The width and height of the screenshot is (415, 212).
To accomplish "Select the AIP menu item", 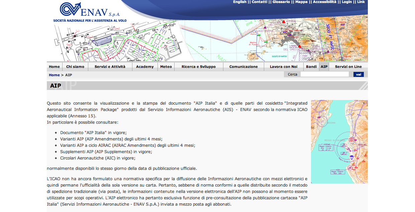I will 324,67.
